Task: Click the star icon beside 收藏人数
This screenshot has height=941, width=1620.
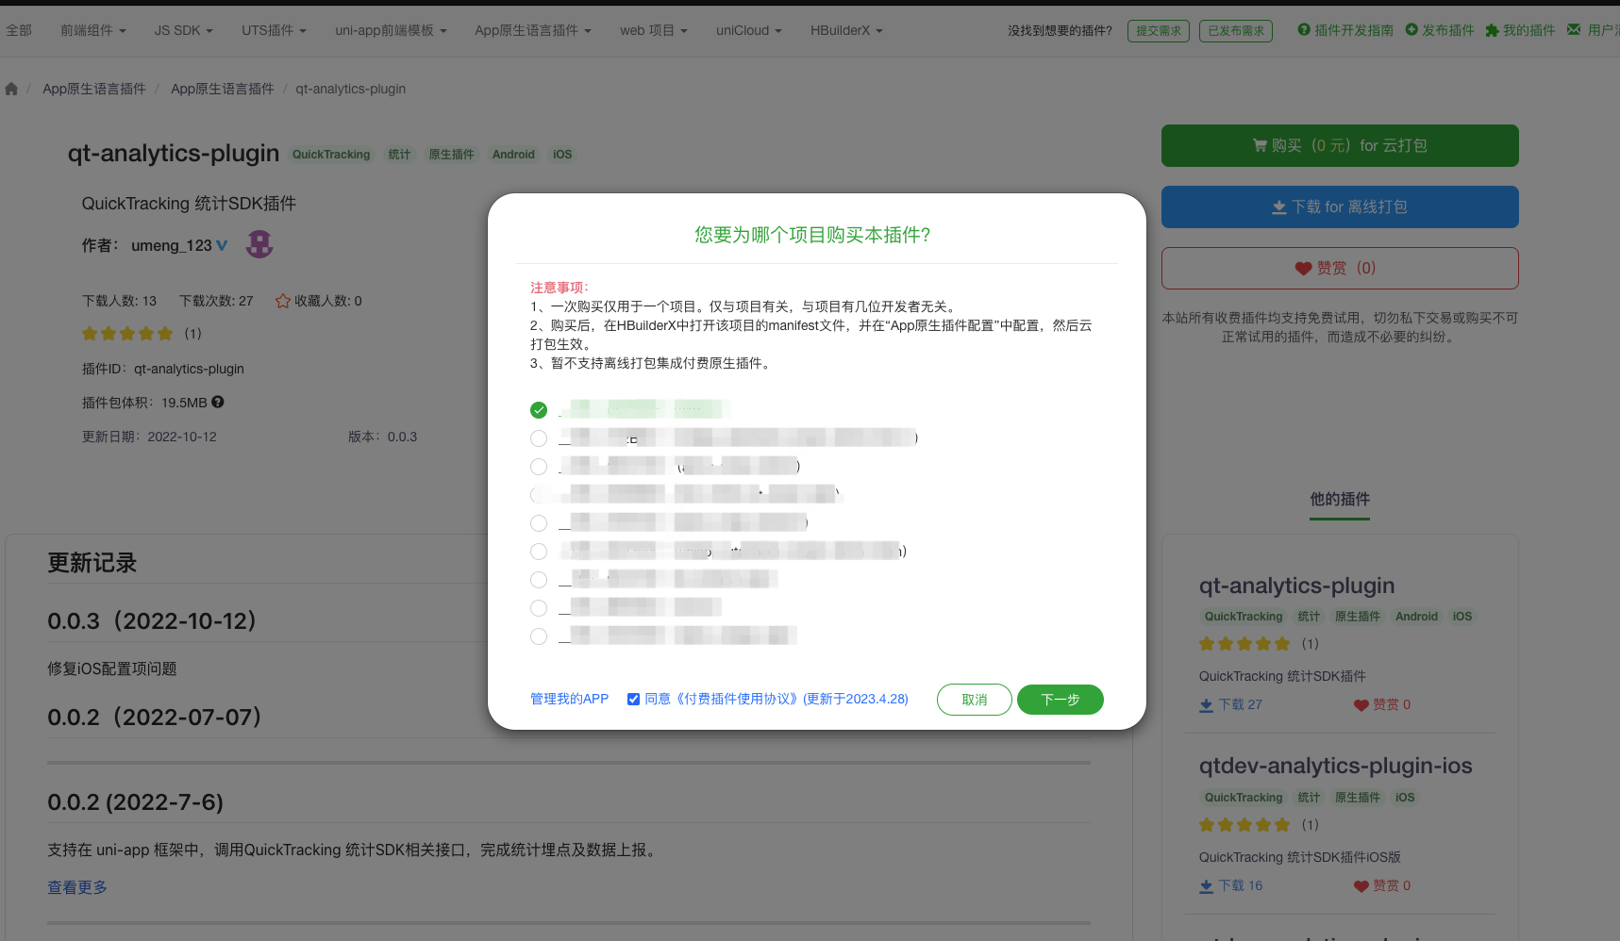Action: (x=282, y=301)
